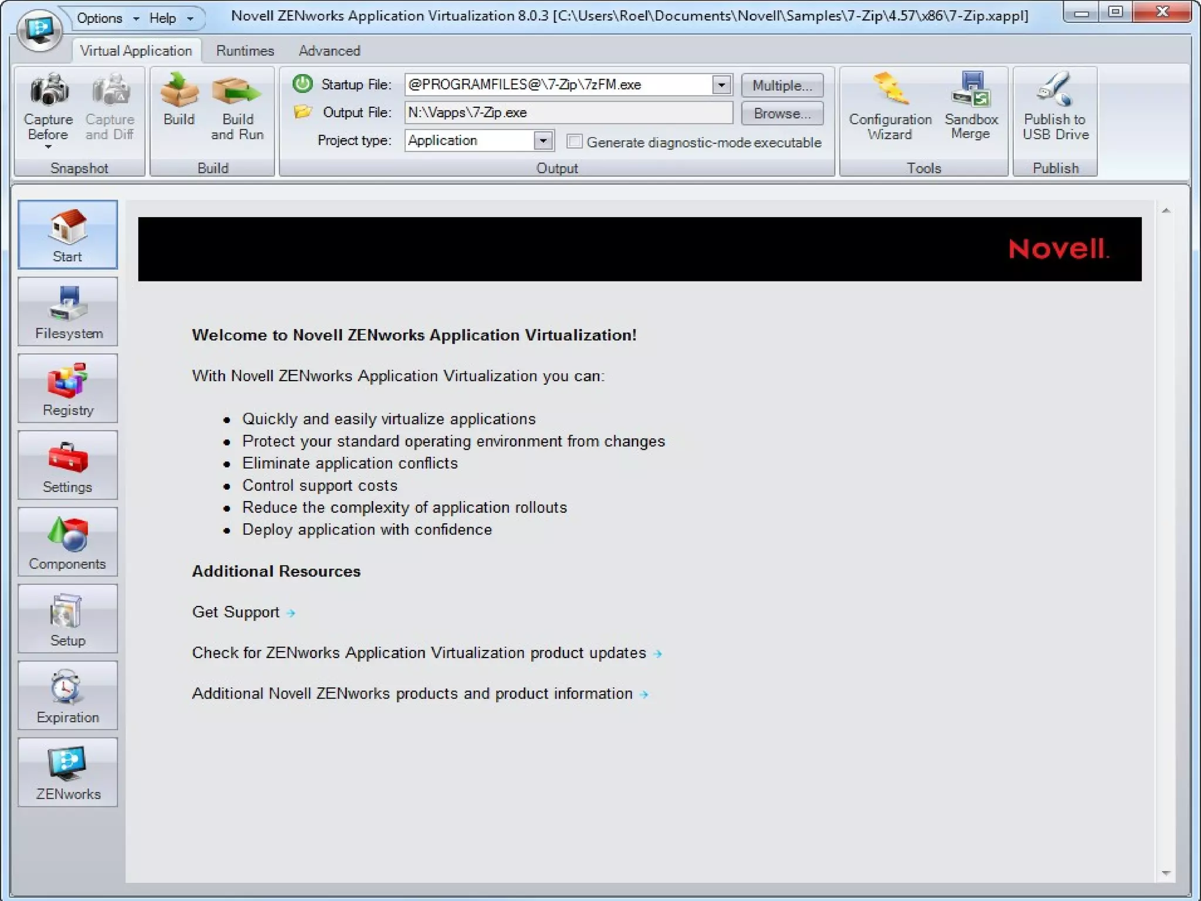This screenshot has width=1201, height=901.
Task: Open the Get Support link
Action: [236, 612]
